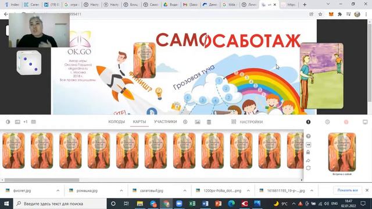Click the monitor icon at toolbar's right end
372x209 pixels.
click(365, 122)
